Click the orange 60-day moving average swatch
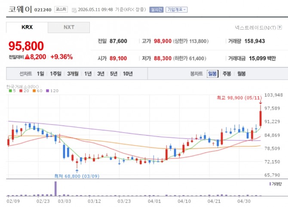 34,91
